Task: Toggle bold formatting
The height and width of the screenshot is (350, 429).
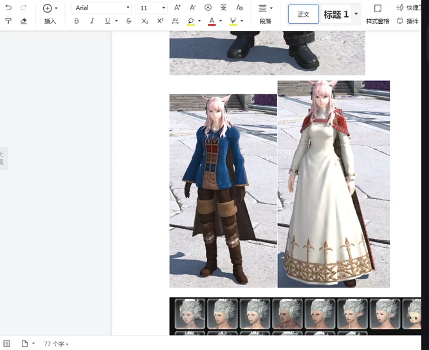Action: (x=77, y=21)
